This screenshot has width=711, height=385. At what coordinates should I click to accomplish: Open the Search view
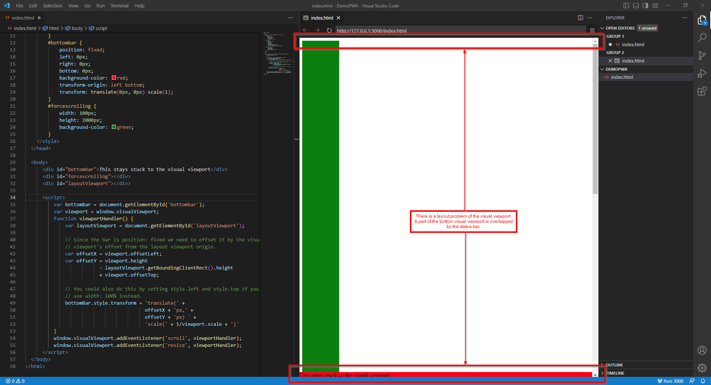tap(702, 37)
